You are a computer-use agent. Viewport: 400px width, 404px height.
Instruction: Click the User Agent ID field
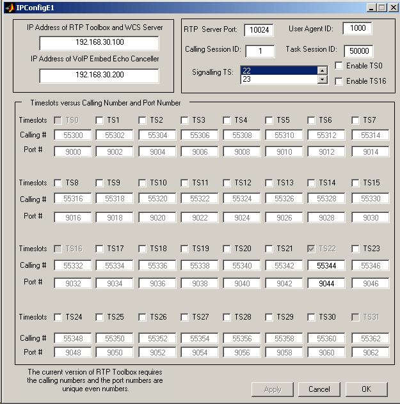point(358,28)
